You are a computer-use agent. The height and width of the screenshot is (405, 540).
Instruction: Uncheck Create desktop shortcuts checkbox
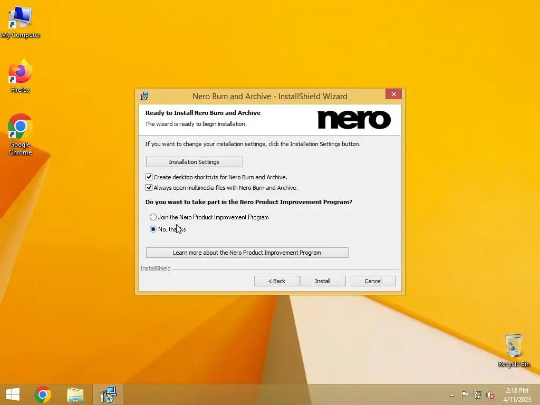point(149,177)
